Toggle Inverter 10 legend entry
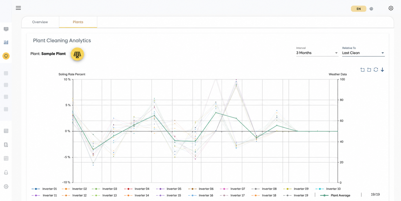The width and height of the screenshot is (401, 201). pyautogui.click(x=328, y=189)
